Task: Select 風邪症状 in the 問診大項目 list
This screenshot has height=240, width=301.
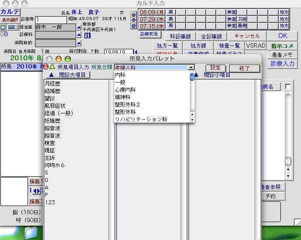Action: click(55, 106)
